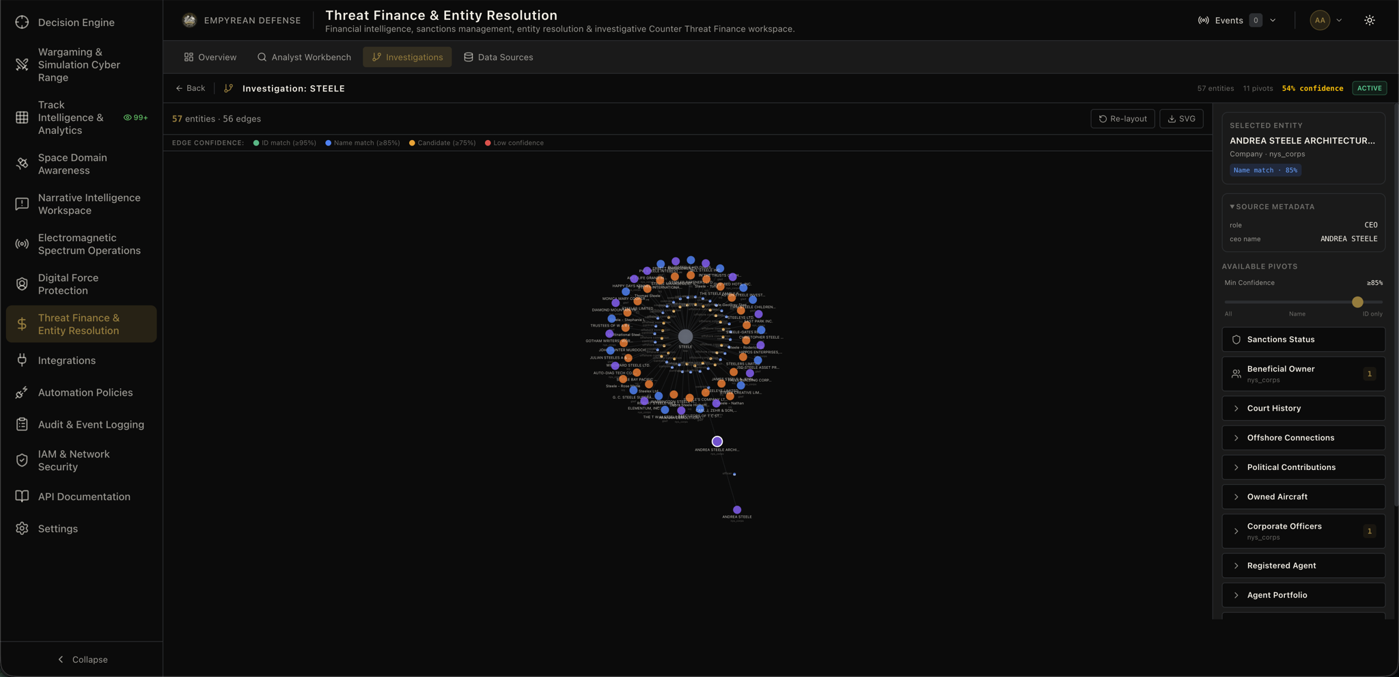Screen dimensions: 1399x677
Task: Export graph with SVG button
Action: (x=1181, y=119)
